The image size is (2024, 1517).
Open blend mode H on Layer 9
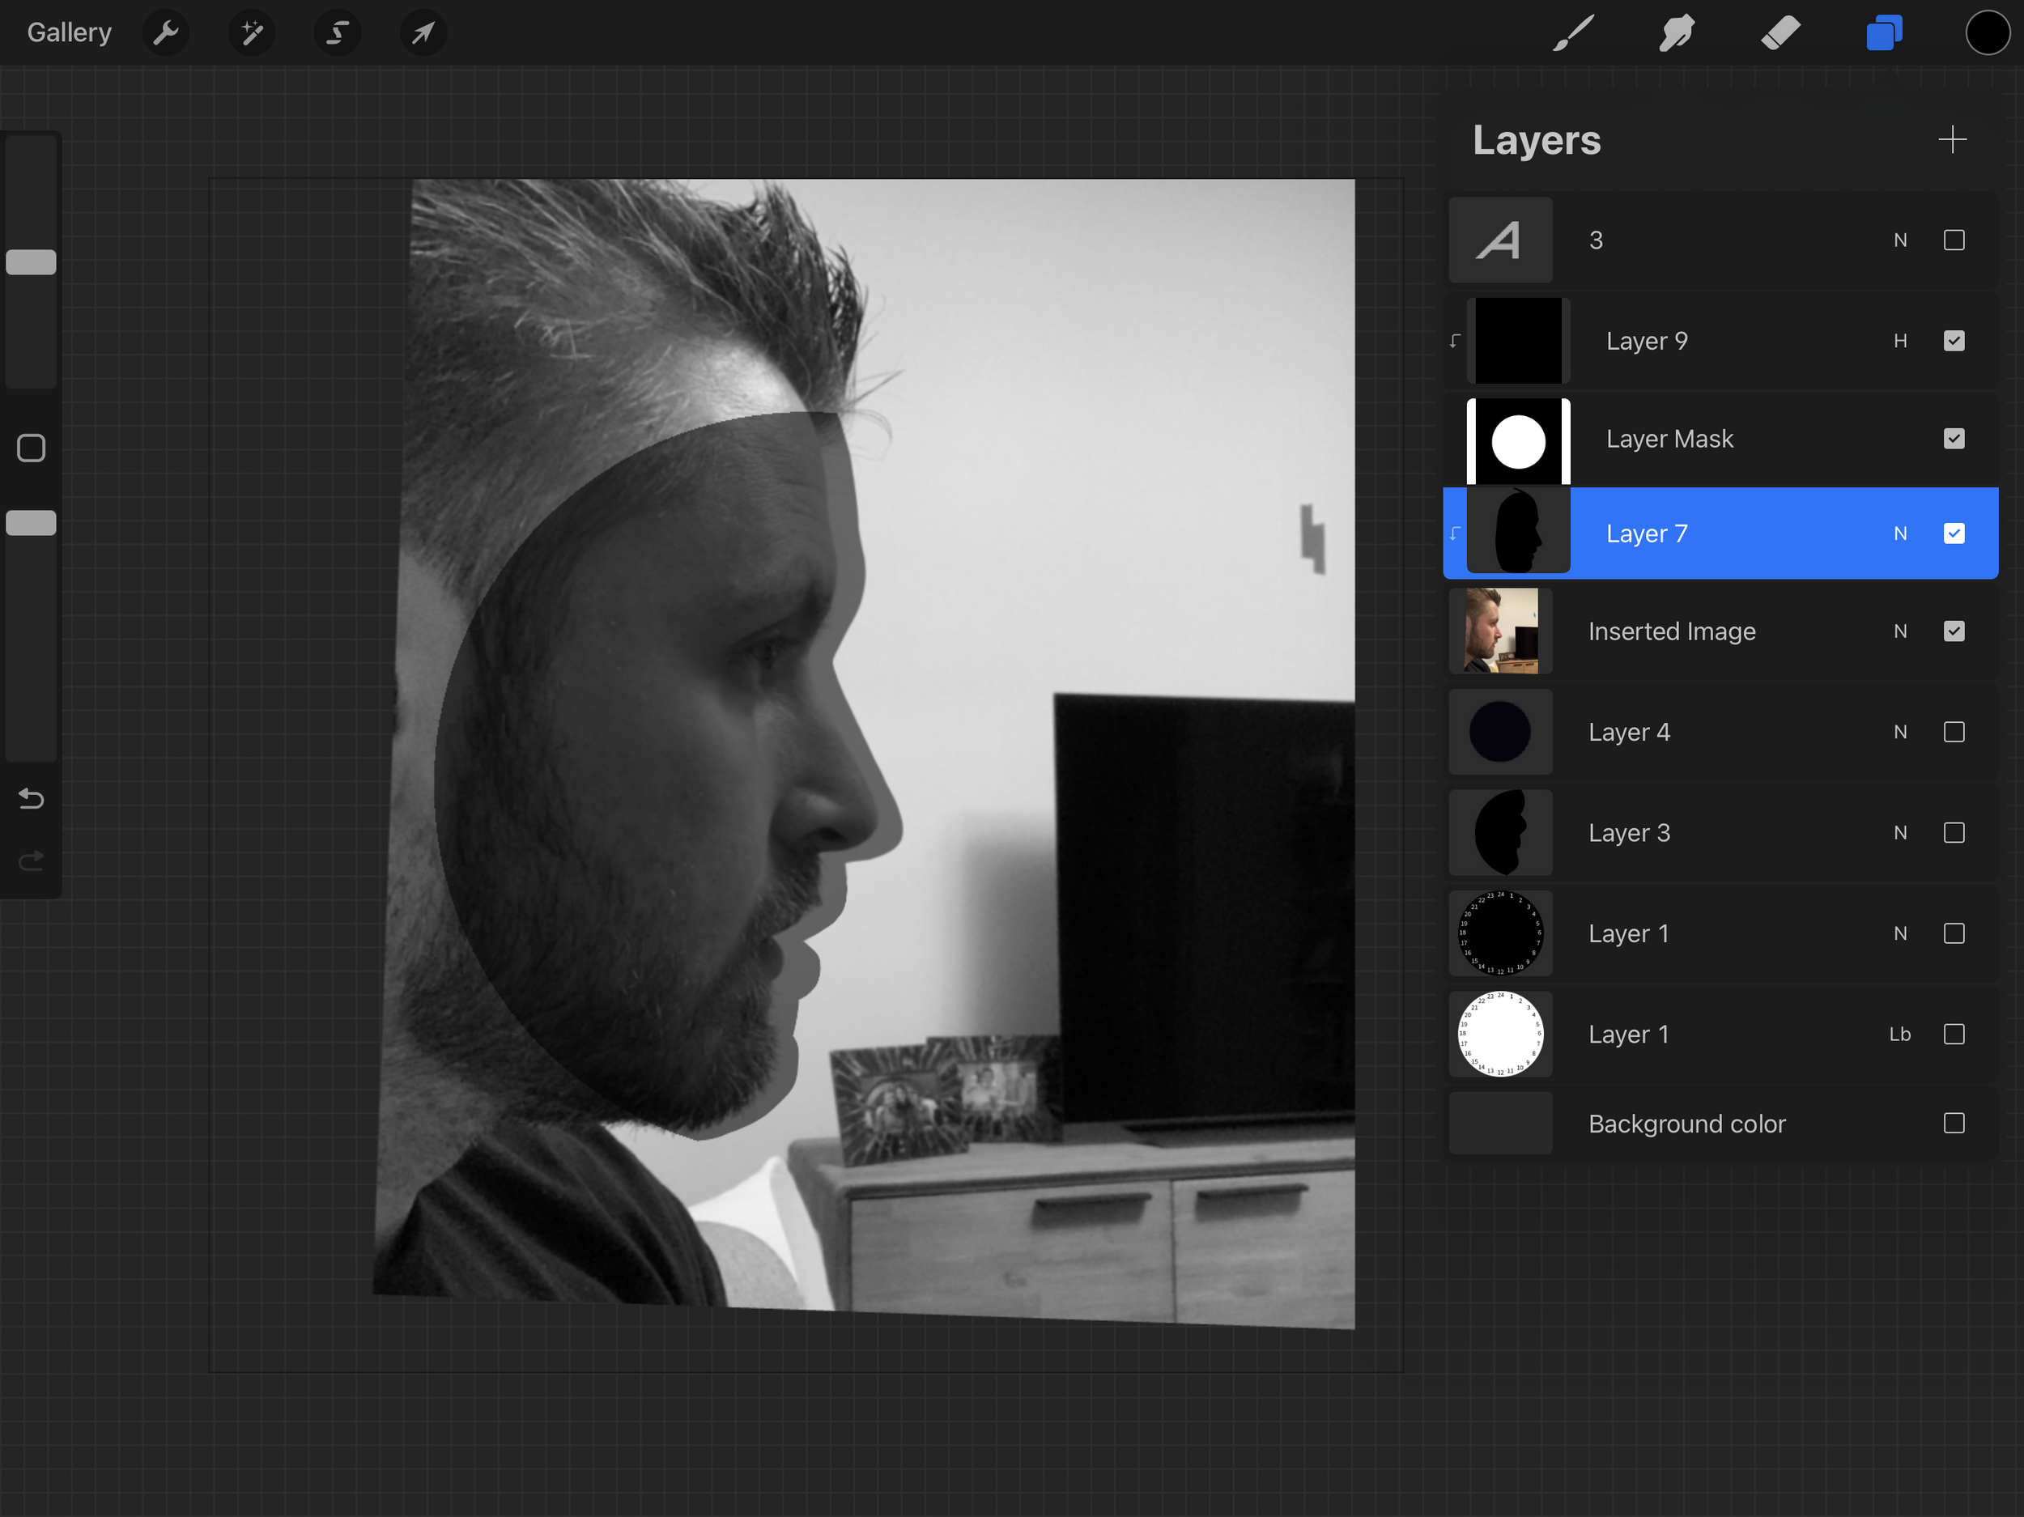[x=1899, y=342]
